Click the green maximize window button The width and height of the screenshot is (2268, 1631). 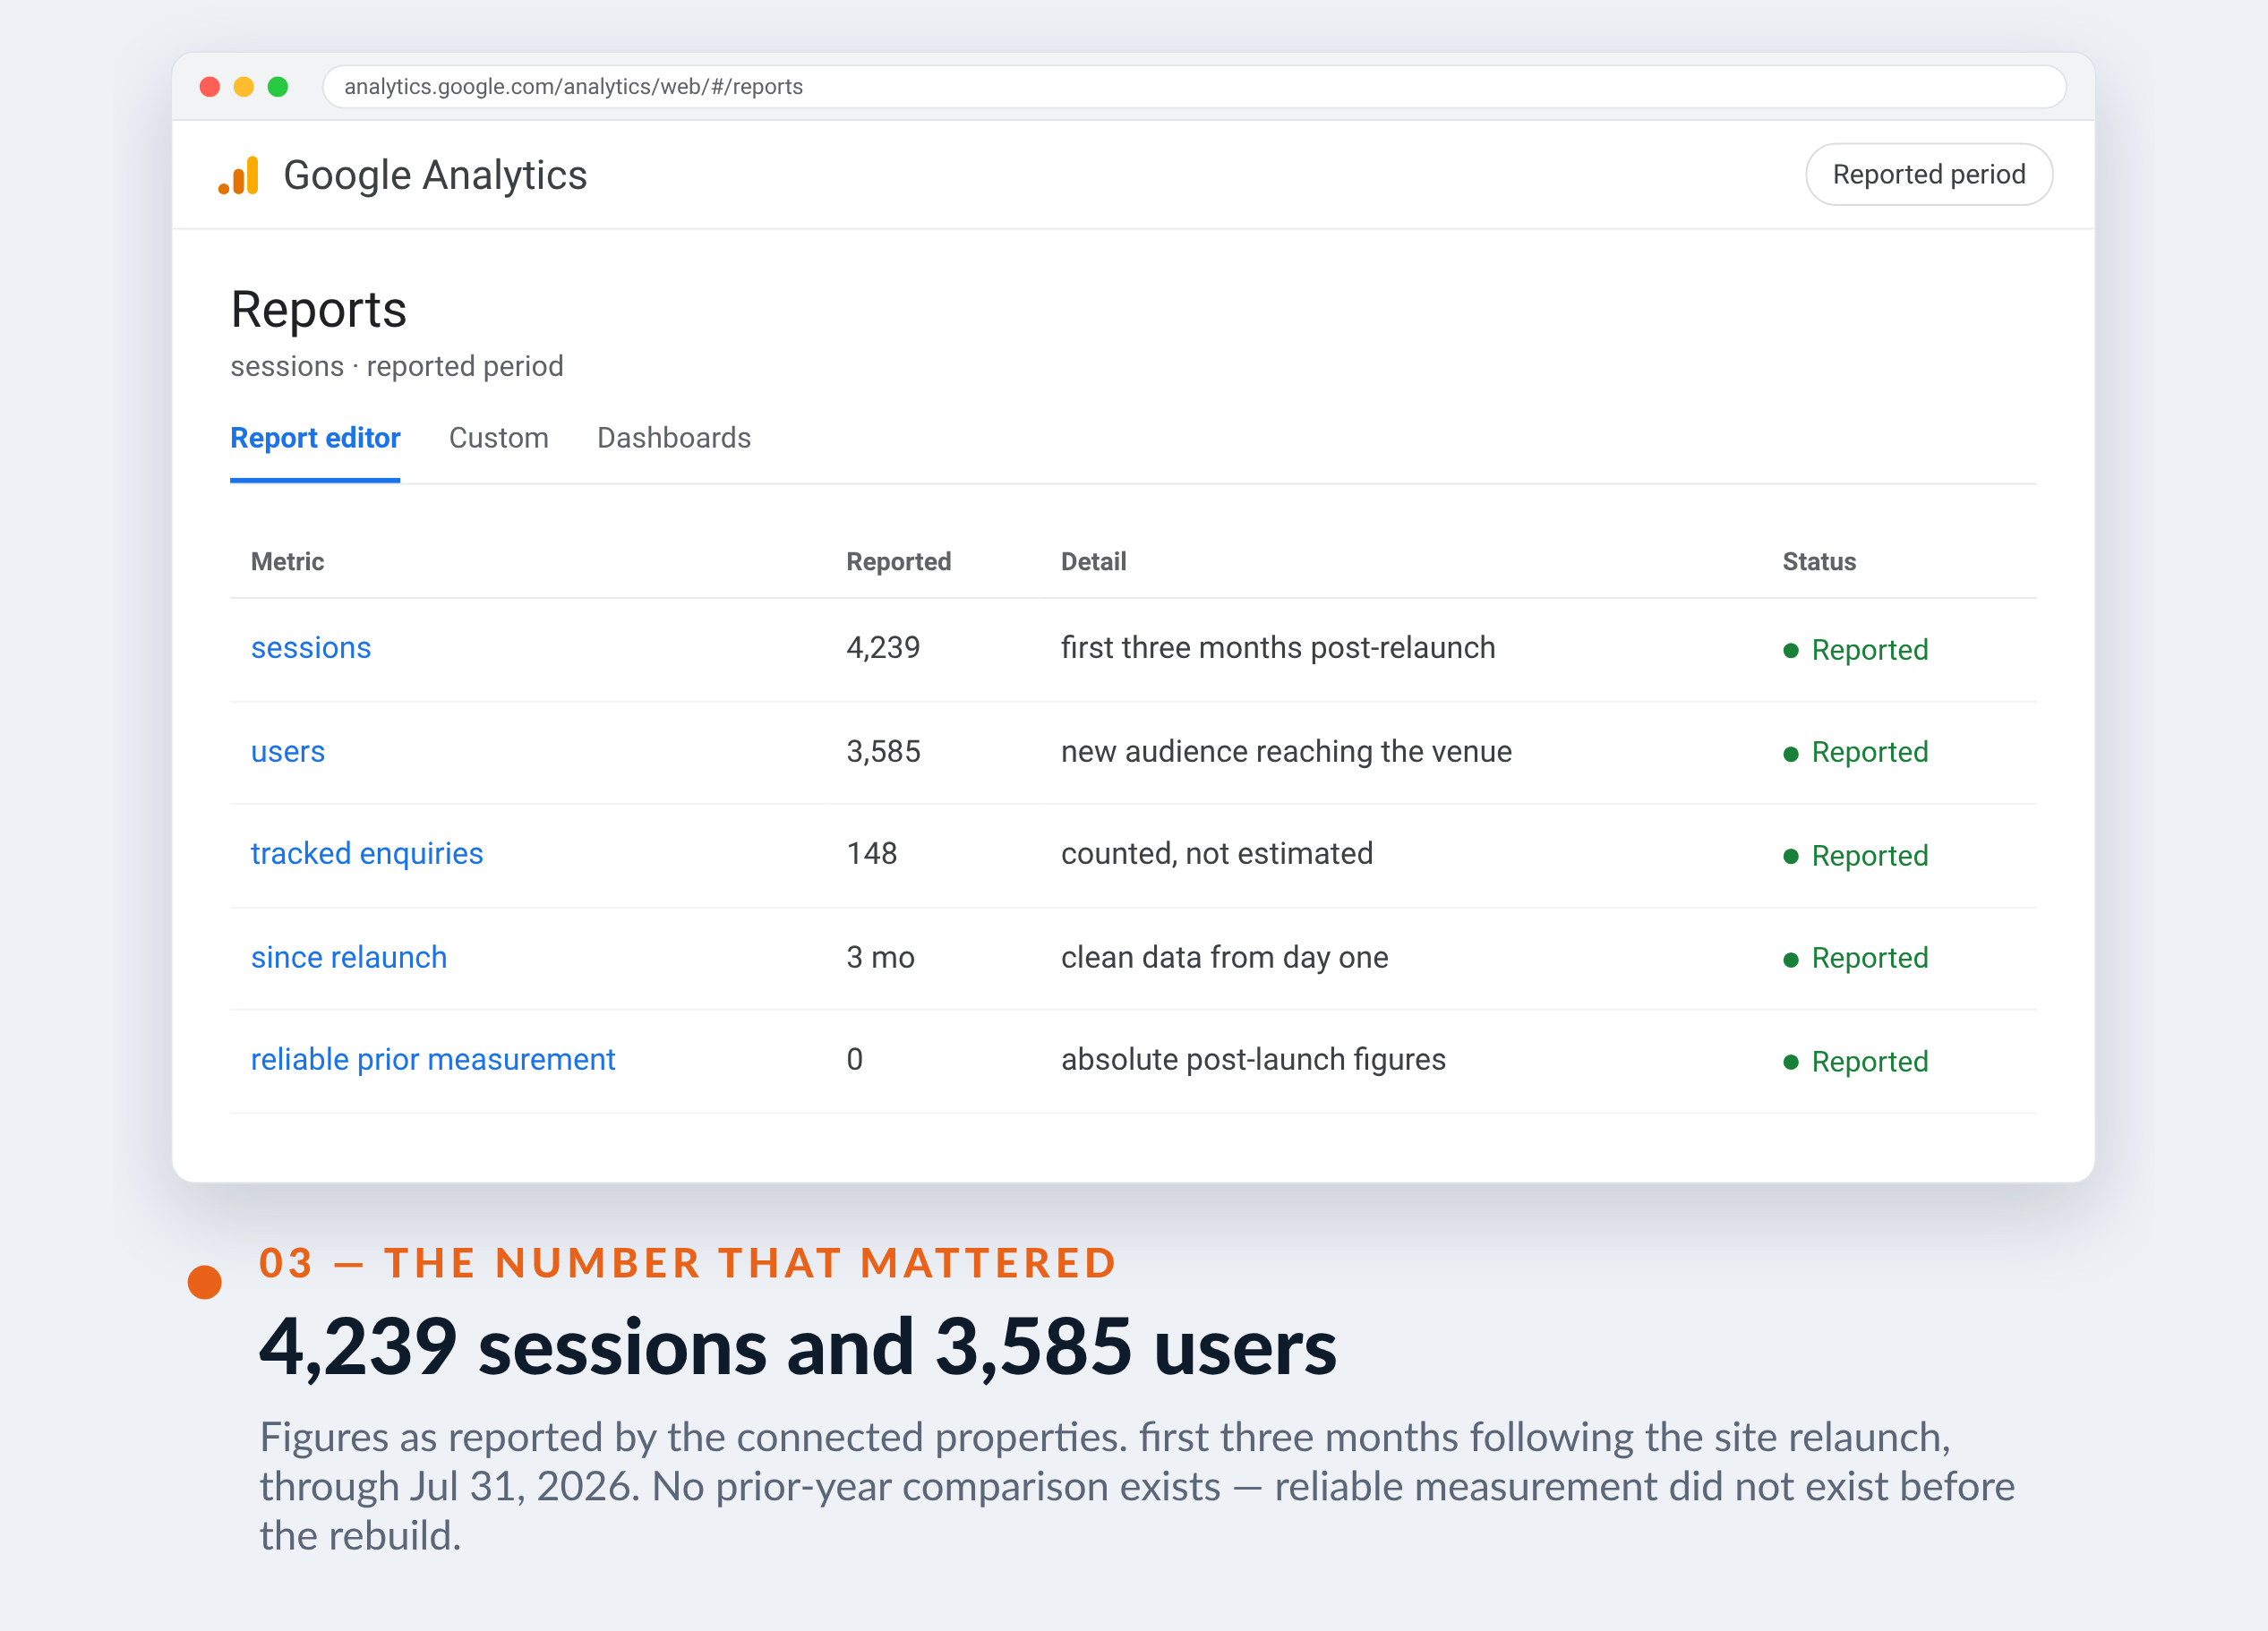point(278,87)
